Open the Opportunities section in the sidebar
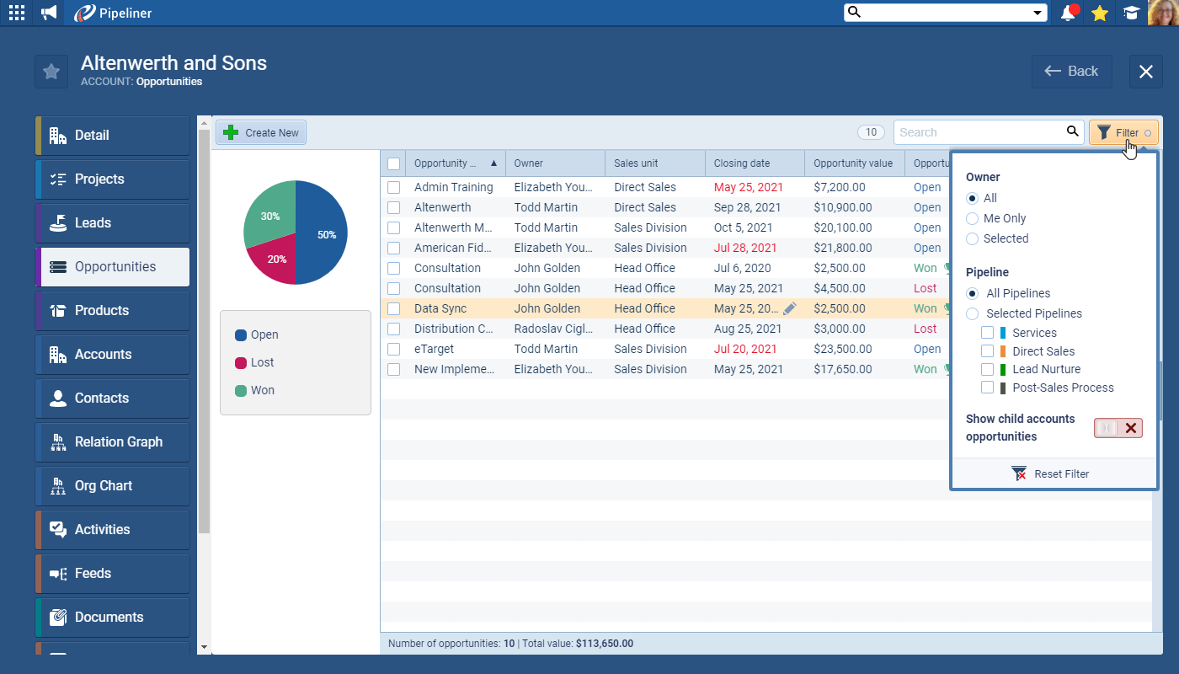The width and height of the screenshot is (1179, 674). tap(111, 266)
